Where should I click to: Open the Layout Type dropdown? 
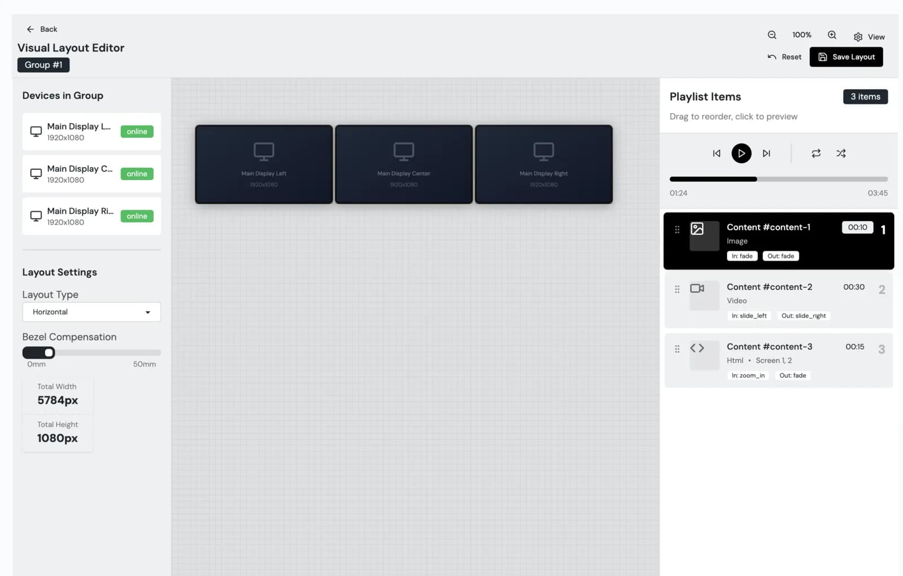point(91,312)
